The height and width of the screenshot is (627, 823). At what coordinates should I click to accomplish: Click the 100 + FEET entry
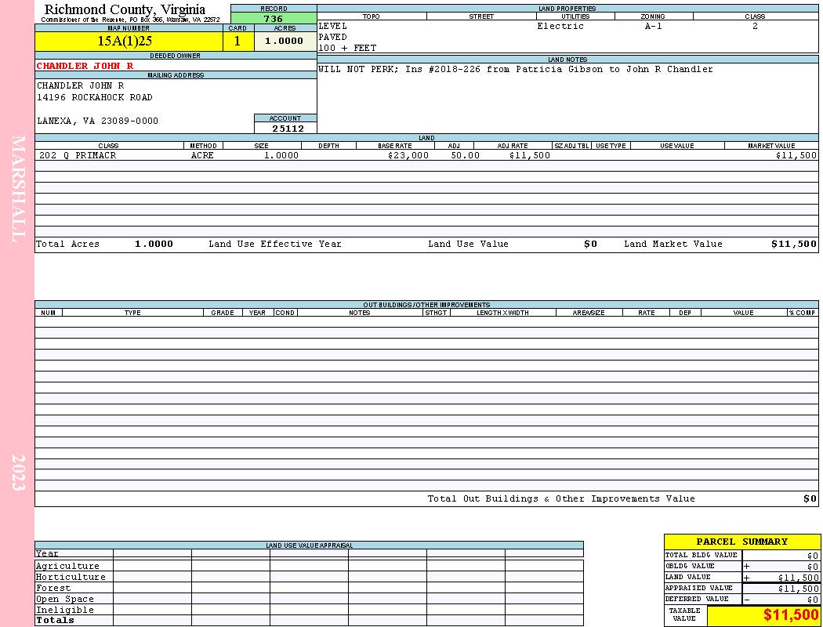point(347,48)
